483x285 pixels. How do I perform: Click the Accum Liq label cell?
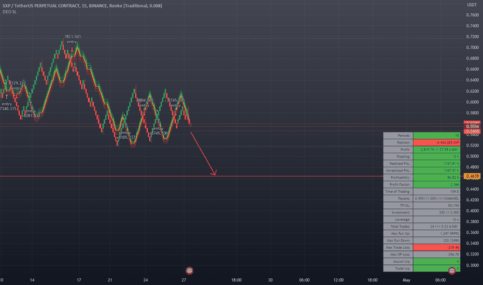(398, 261)
